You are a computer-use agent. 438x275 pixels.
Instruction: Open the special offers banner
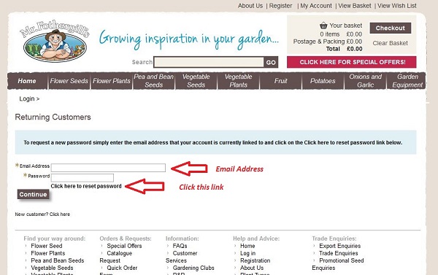click(351, 62)
